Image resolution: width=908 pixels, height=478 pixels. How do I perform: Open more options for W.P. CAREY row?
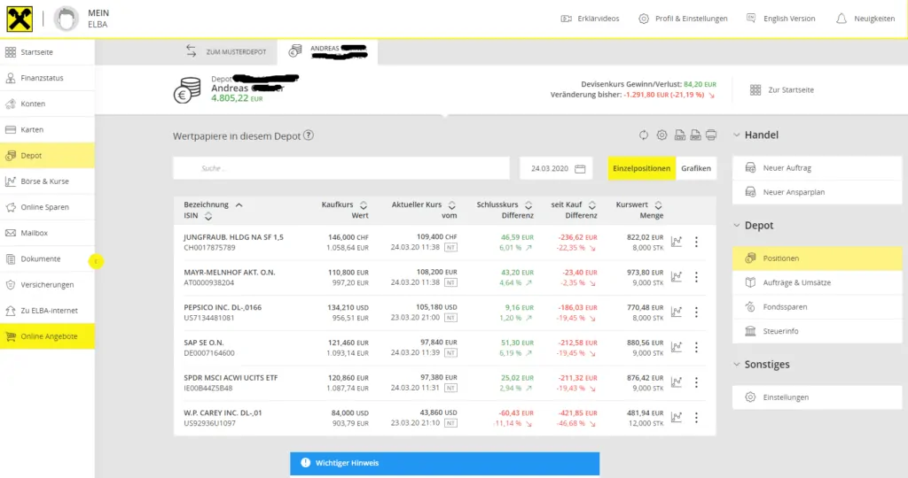(696, 417)
